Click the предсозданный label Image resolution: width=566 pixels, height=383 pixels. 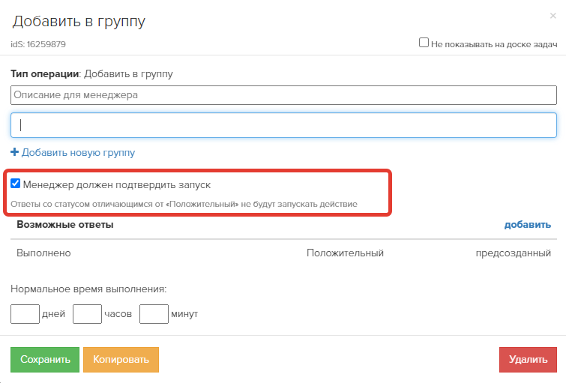pyautogui.click(x=513, y=253)
